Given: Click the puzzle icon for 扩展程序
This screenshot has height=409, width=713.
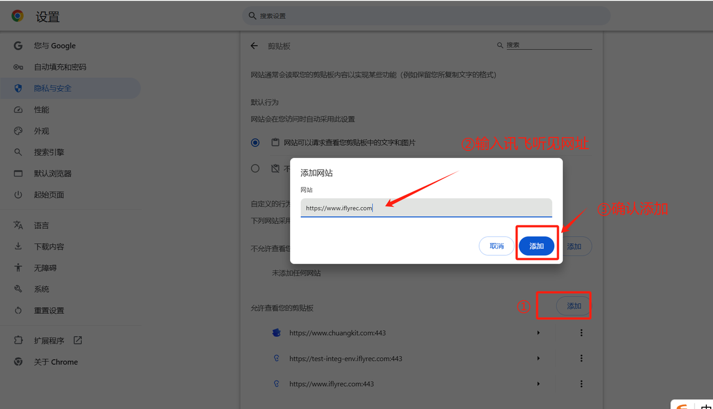Looking at the screenshot, I should tap(18, 341).
